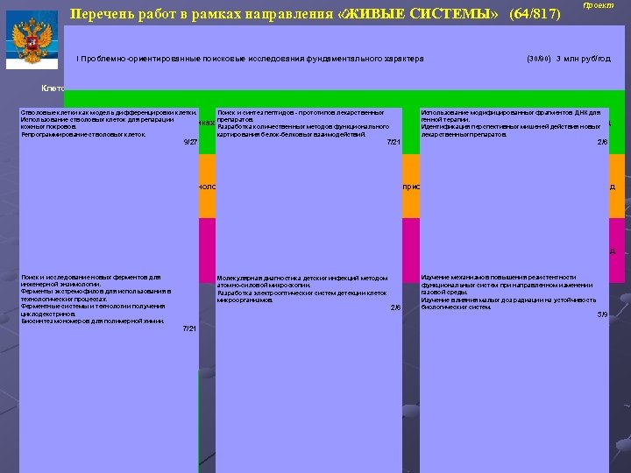Select «Репрограммирование стволовых клеток» line
Screen dimensions: 631x473
(x=83, y=134)
